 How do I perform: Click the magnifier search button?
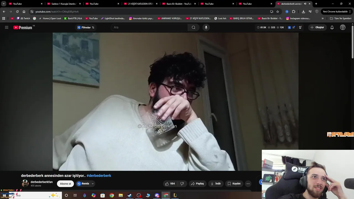(194, 27)
